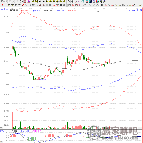Click the tallest red volume bar
The image size is (143, 143).
[12, 120]
